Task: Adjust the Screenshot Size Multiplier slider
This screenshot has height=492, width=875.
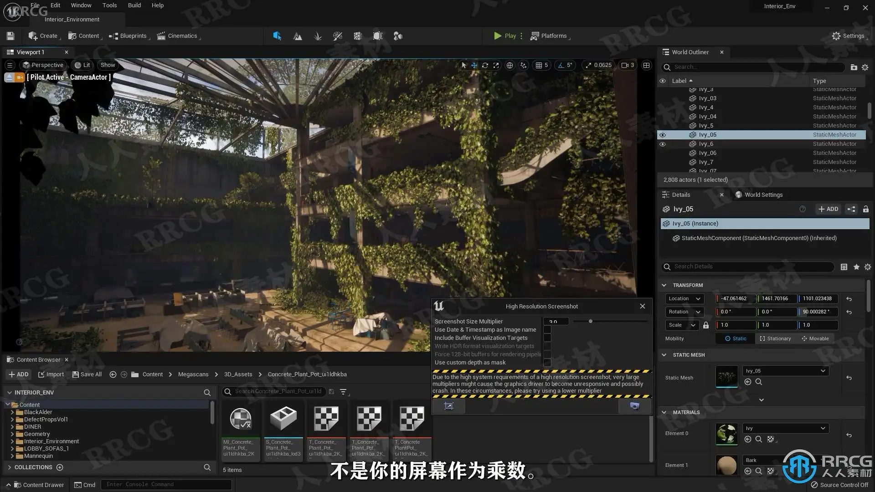Action: tap(610, 322)
